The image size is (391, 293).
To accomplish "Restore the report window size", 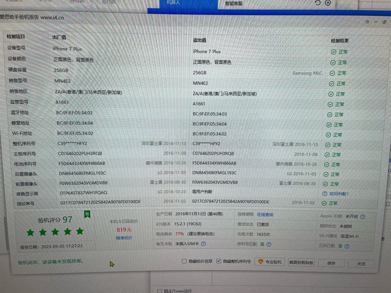I will point(385,22).
